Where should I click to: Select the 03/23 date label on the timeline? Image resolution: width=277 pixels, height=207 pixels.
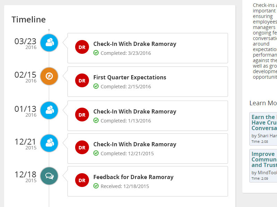[x=25, y=41]
